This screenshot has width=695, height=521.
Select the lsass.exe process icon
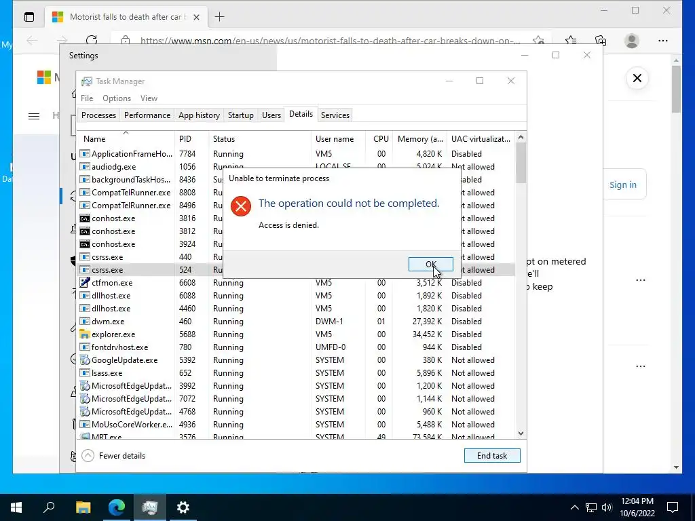(x=85, y=372)
